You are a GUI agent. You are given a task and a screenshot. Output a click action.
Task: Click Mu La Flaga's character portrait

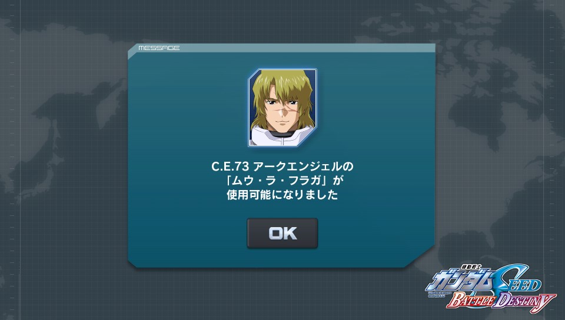[282, 108]
